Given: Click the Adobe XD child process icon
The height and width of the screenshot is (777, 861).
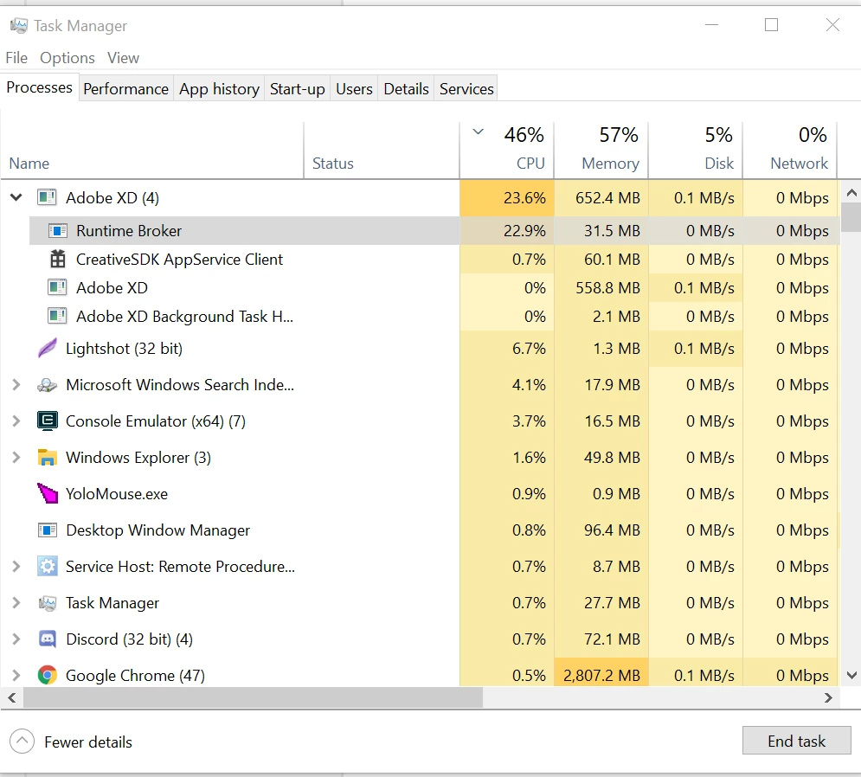Looking at the screenshot, I should click(x=58, y=287).
